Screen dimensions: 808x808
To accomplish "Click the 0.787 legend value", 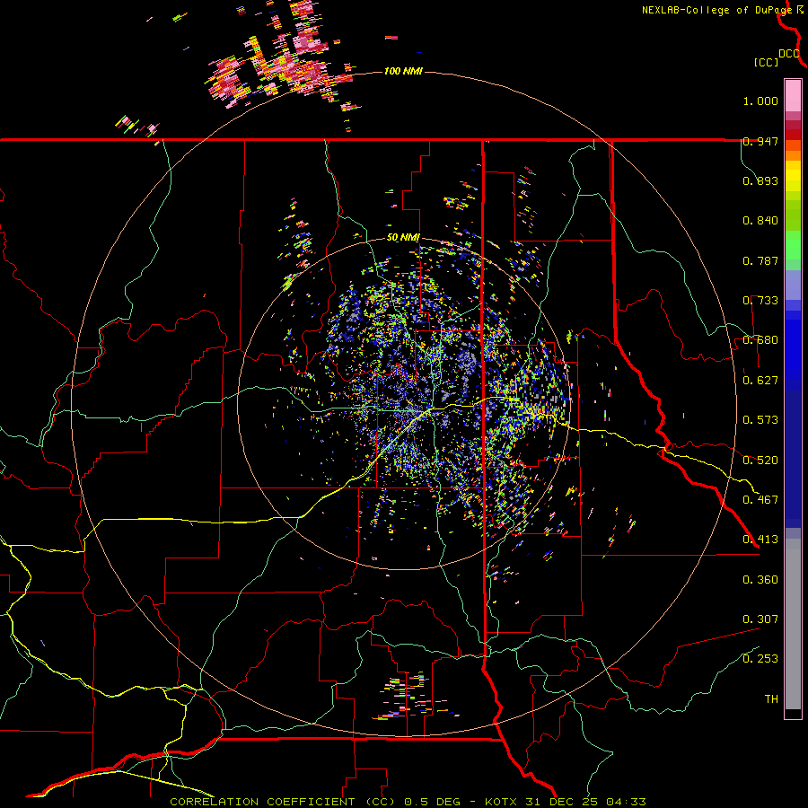I will tap(760, 260).
